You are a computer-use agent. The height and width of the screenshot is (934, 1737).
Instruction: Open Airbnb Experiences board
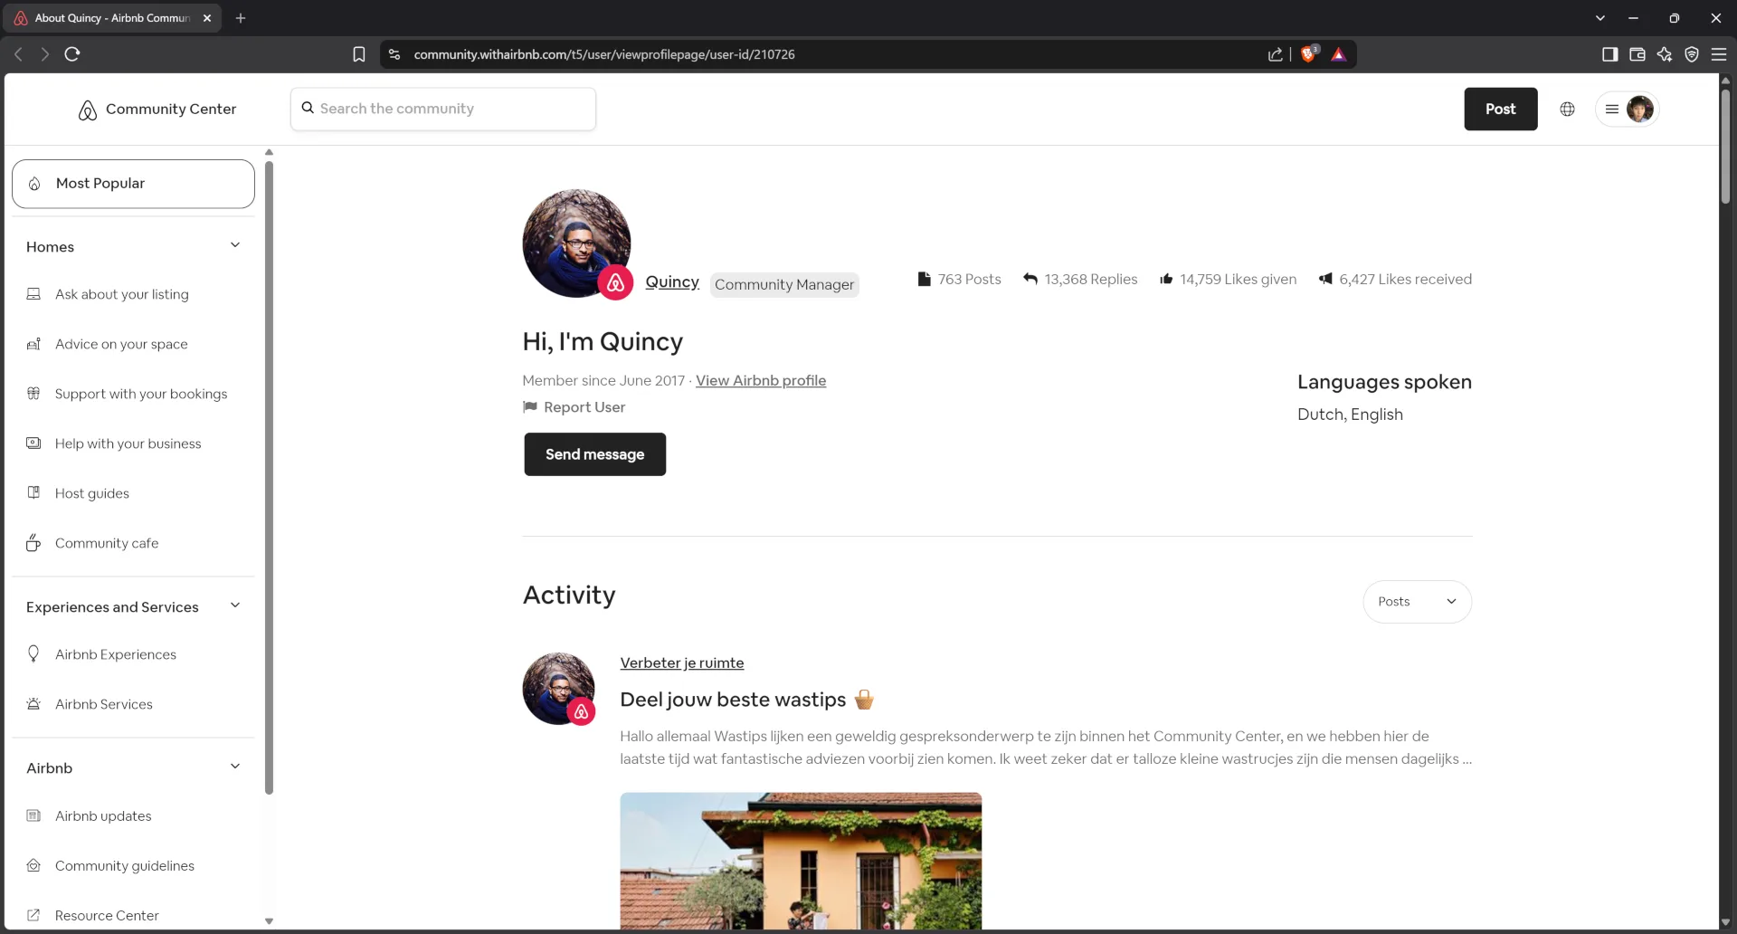click(116, 654)
